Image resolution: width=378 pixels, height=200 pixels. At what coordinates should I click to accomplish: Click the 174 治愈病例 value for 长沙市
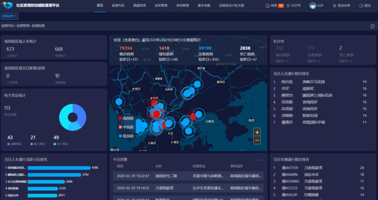(311, 48)
